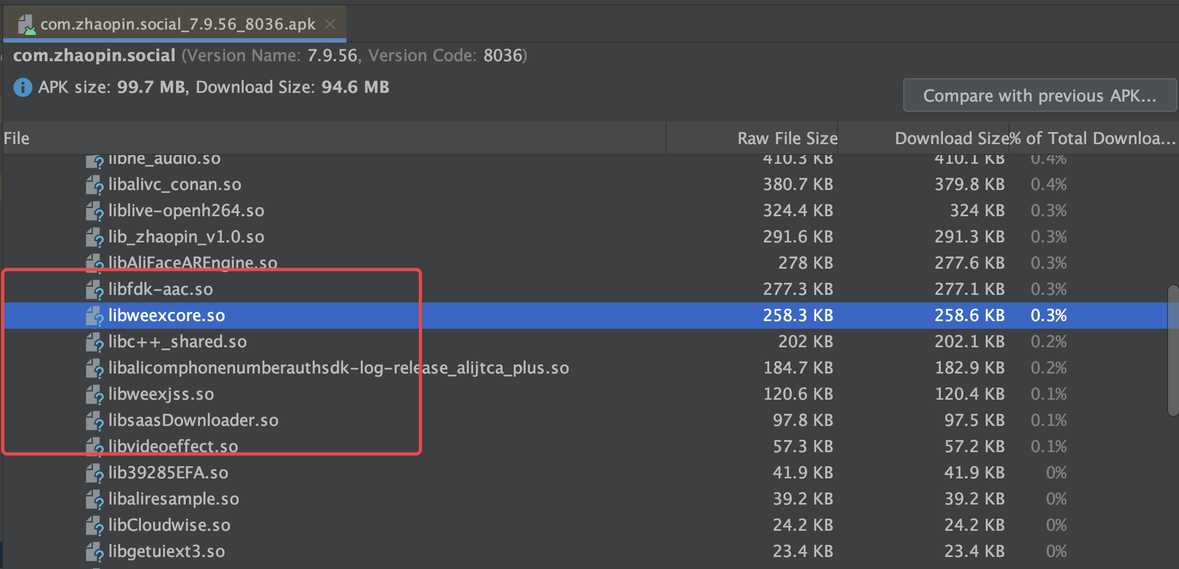This screenshot has width=1179, height=569.
Task: Close the com.zhaopin.social APK tab
Action: pos(330,24)
